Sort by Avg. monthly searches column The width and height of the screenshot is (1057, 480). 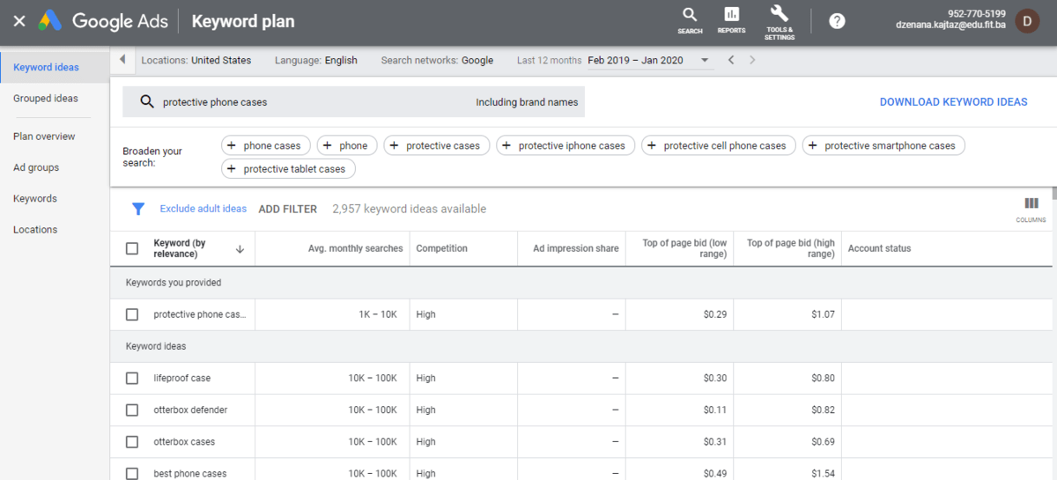pyautogui.click(x=355, y=248)
